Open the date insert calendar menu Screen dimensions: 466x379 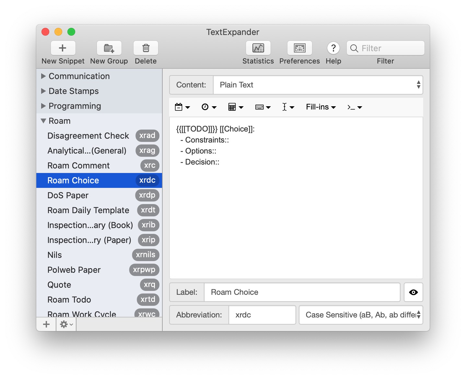pos(182,107)
